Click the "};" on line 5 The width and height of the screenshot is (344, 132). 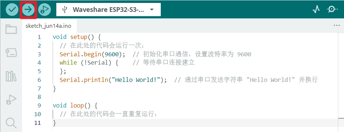(x=63, y=71)
